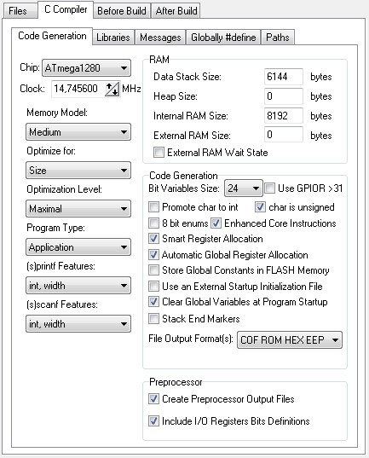
Task: Expand the Memory Model dropdown
Action: click(78, 132)
